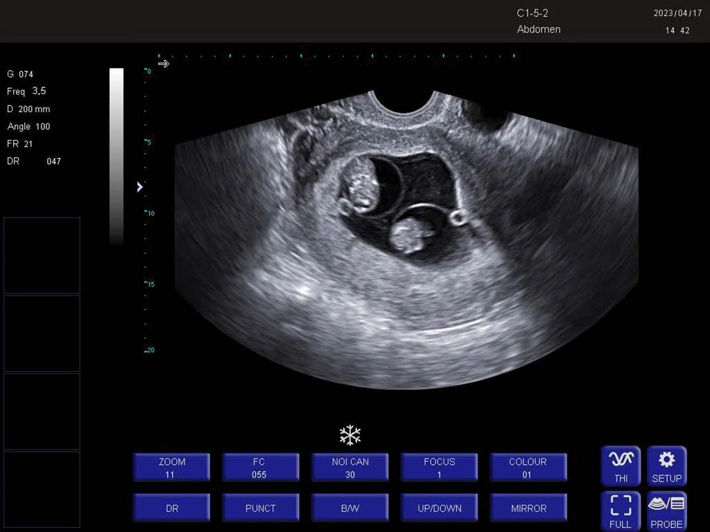Choose the COLOUR 01 map

[528, 468]
